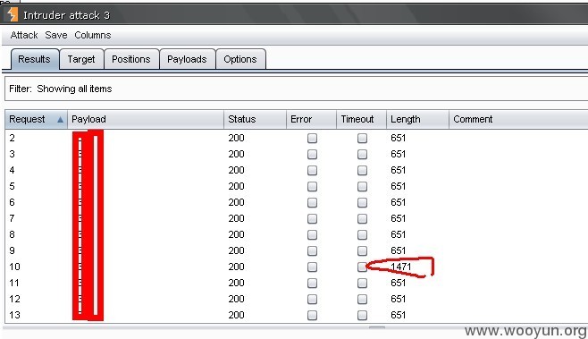The image size is (588, 339).
Task: Click the sort arrow on Request column
Action: [x=60, y=119]
